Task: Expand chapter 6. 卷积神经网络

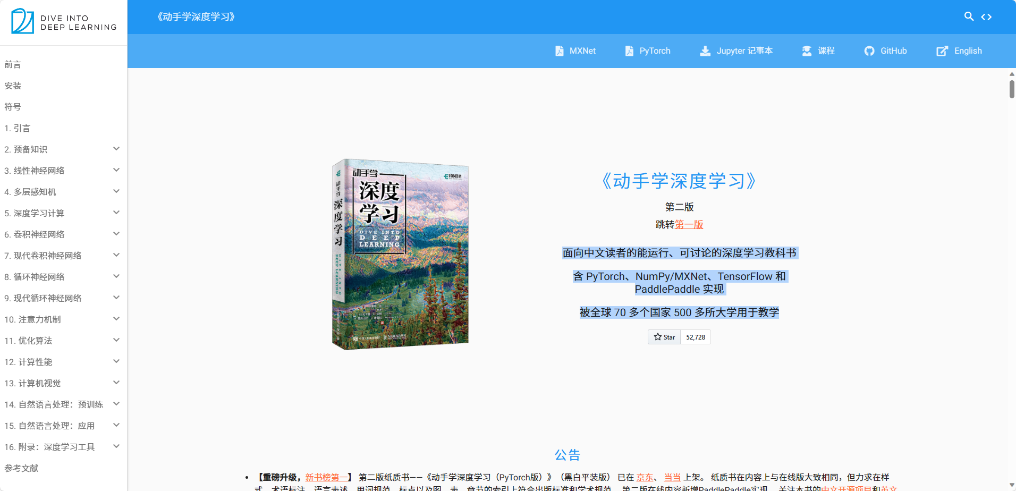Action: [x=116, y=234]
